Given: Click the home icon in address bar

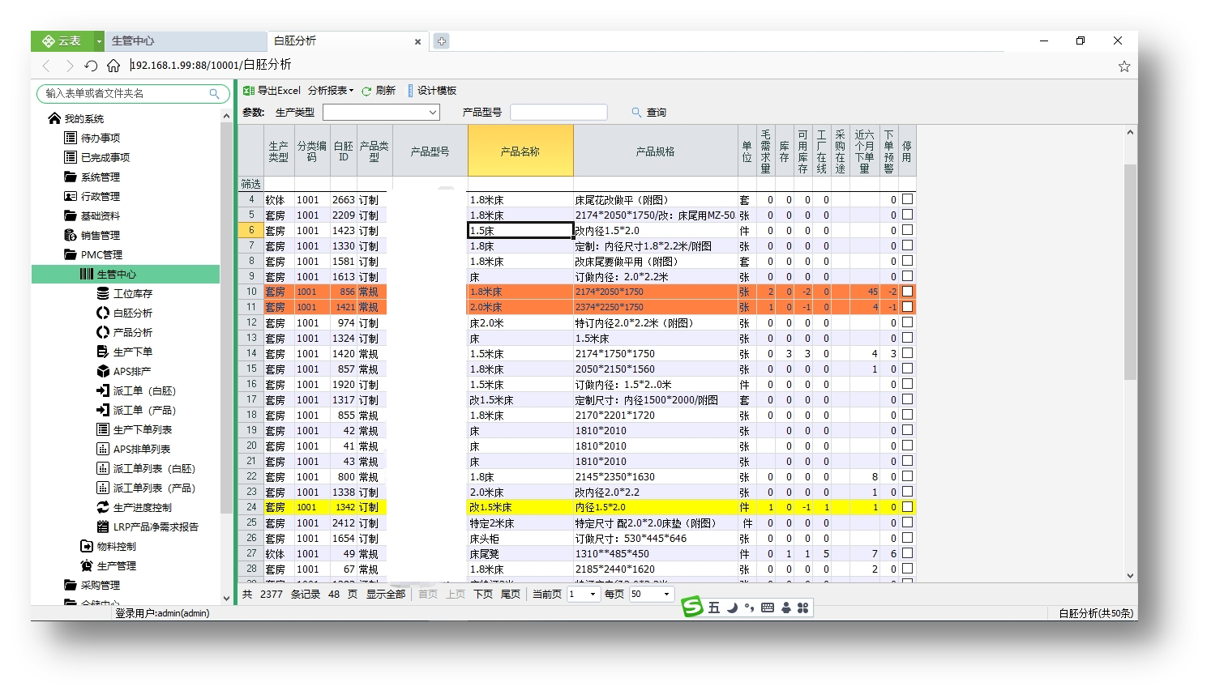Looking at the screenshot, I should (x=113, y=66).
